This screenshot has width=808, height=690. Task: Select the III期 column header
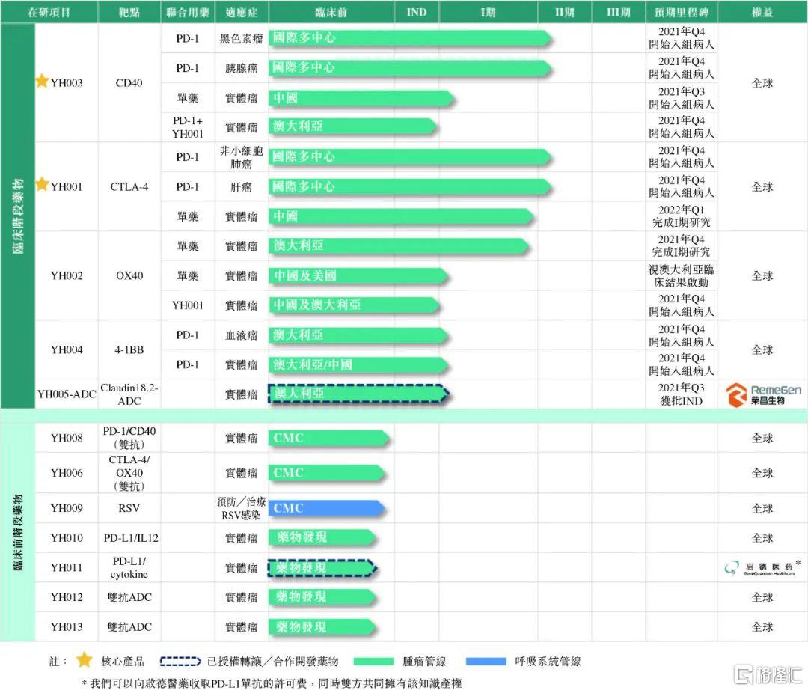(x=618, y=13)
